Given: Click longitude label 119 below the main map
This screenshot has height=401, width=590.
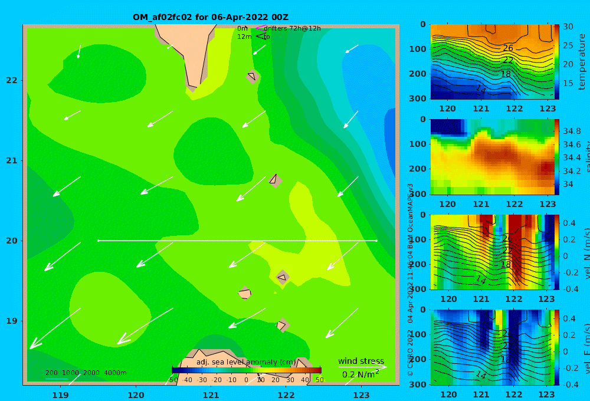Looking at the screenshot, I should pos(60,395).
